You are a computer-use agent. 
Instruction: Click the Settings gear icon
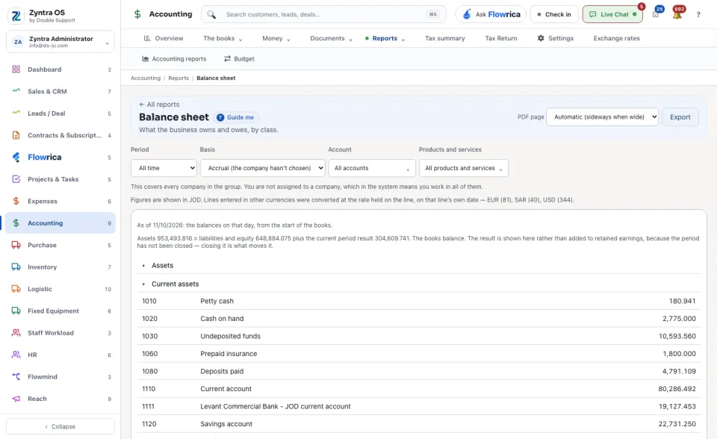541,38
